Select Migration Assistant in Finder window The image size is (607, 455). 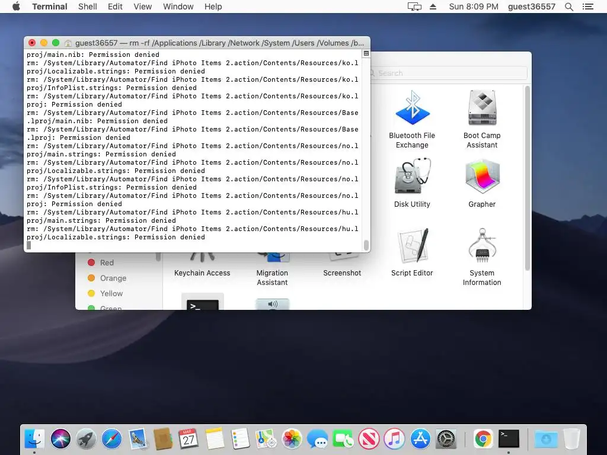pos(272,277)
